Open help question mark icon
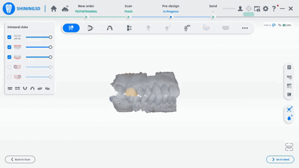The width and height of the screenshot is (299, 168). [x=274, y=9]
